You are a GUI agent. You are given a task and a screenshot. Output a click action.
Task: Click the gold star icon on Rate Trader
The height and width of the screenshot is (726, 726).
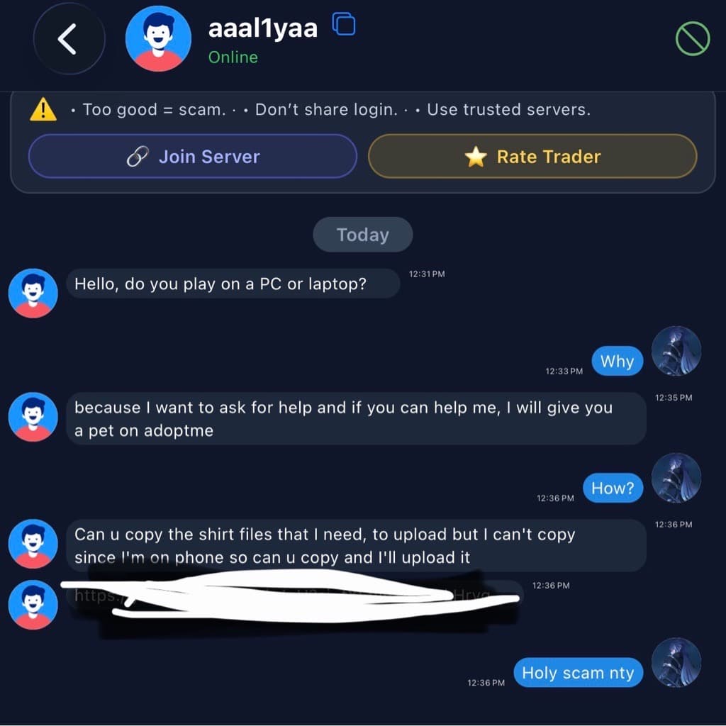(x=476, y=157)
